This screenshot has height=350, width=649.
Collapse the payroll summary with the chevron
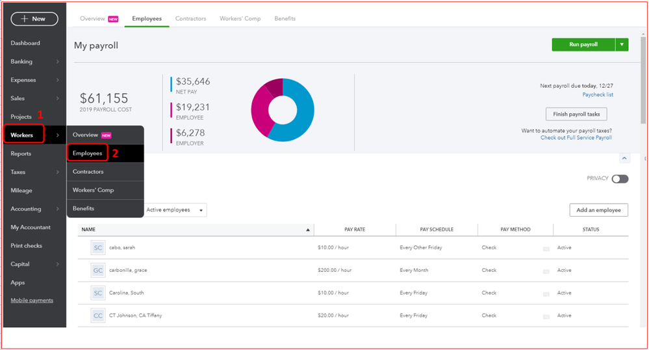(x=624, y=158)
